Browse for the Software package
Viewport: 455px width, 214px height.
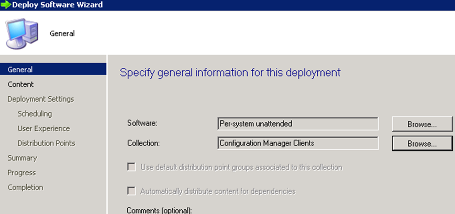coord(422,124)
